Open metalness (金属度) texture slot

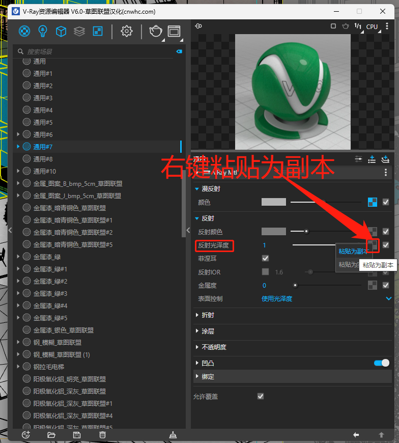point(373,285)
